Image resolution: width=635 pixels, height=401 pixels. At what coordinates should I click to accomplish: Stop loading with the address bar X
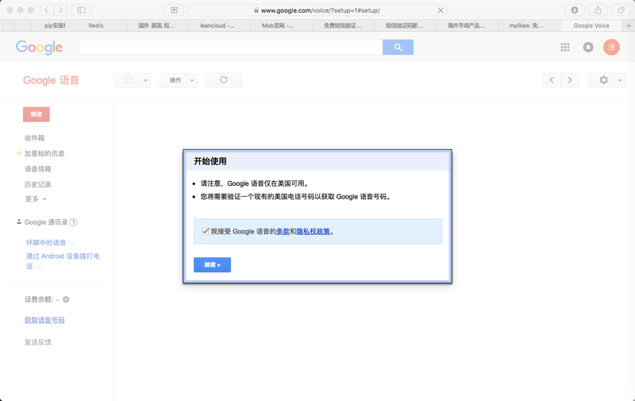click(441, 10)
